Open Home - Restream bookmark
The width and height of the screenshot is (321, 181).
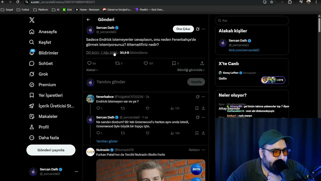(x=87, y=10)
